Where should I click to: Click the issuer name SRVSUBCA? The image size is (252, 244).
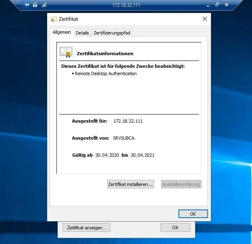(x=124, y=138)
